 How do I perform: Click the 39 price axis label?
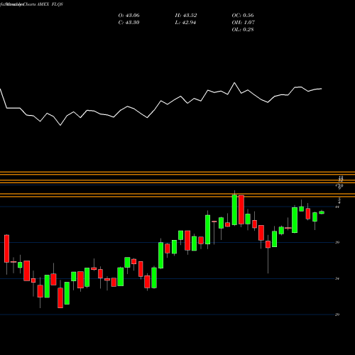coord(337,242)
